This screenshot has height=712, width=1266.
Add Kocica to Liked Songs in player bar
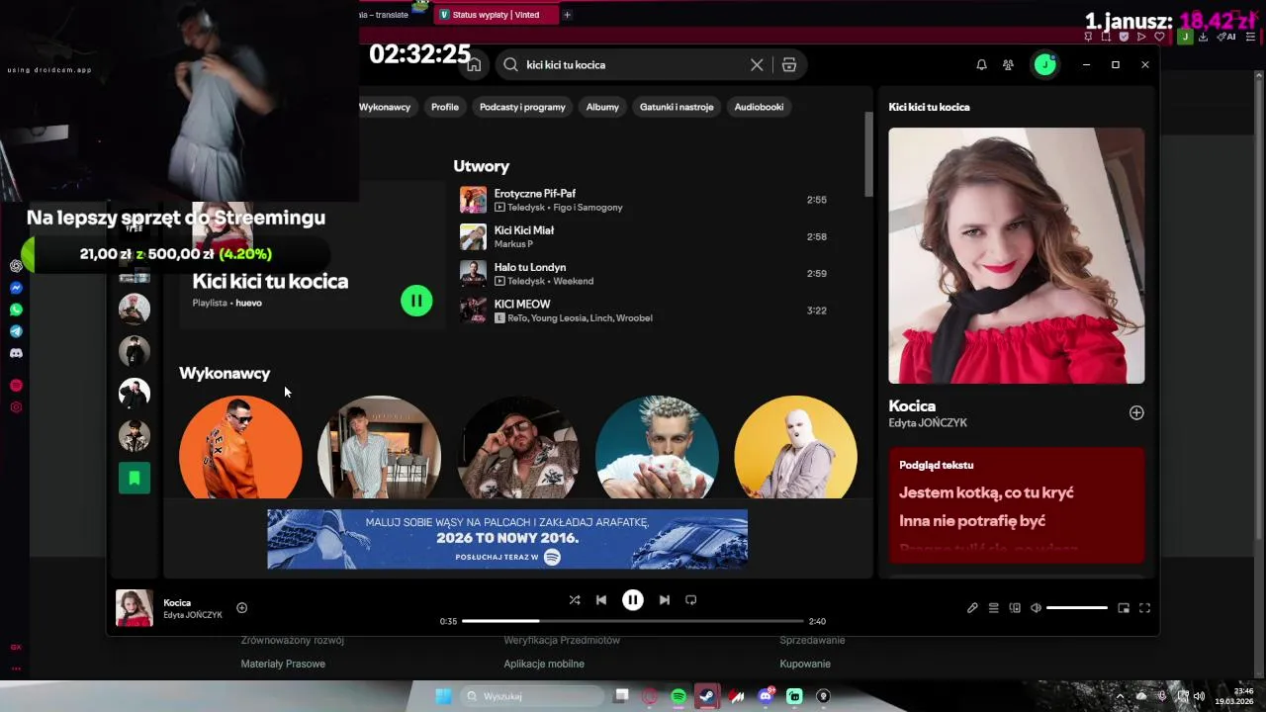pos(241,608)
